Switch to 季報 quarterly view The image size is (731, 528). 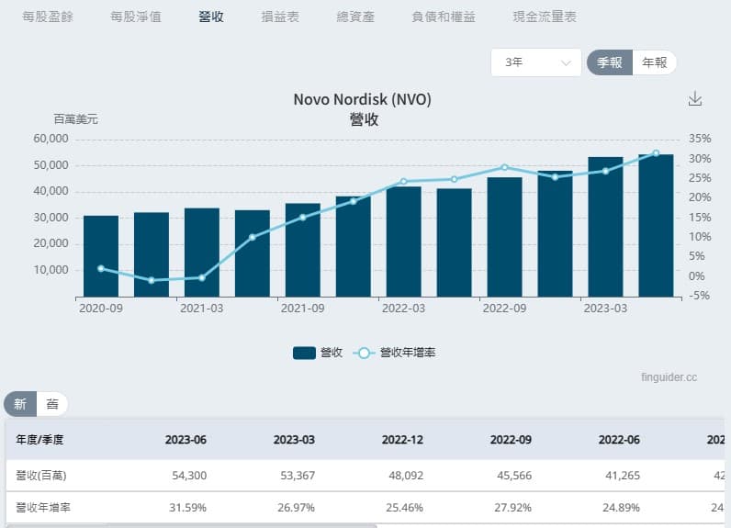coord(610,62)
